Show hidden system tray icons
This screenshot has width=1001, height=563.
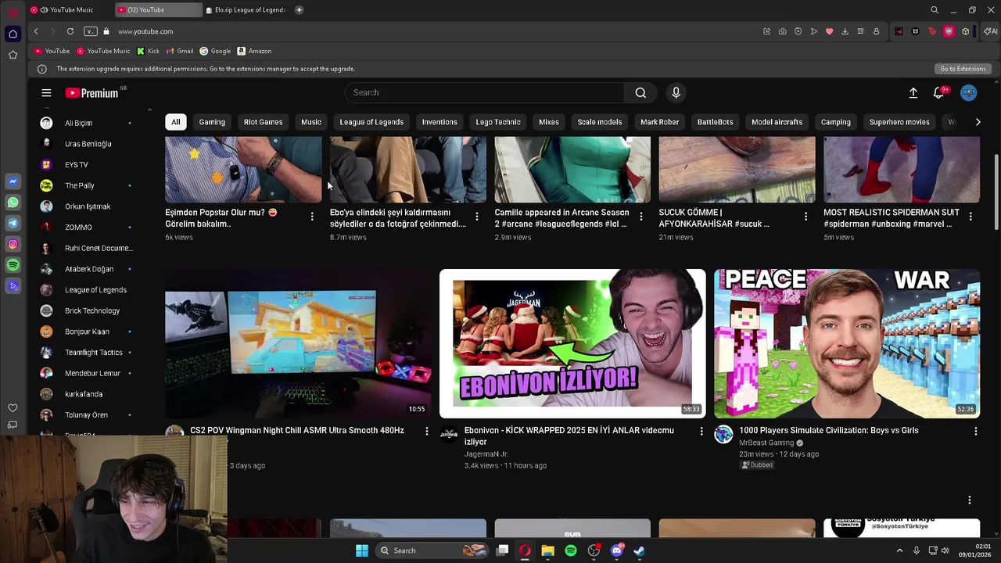pyautogui.click(x=899, y=550)
